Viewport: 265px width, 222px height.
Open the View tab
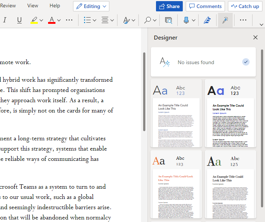(33, 6)
